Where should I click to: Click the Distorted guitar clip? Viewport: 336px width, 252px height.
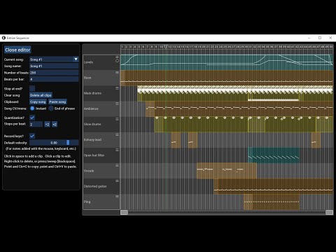(273, 186)
